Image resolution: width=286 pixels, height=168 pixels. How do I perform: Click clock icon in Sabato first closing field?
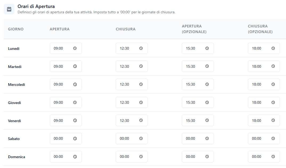click(141, 138)
